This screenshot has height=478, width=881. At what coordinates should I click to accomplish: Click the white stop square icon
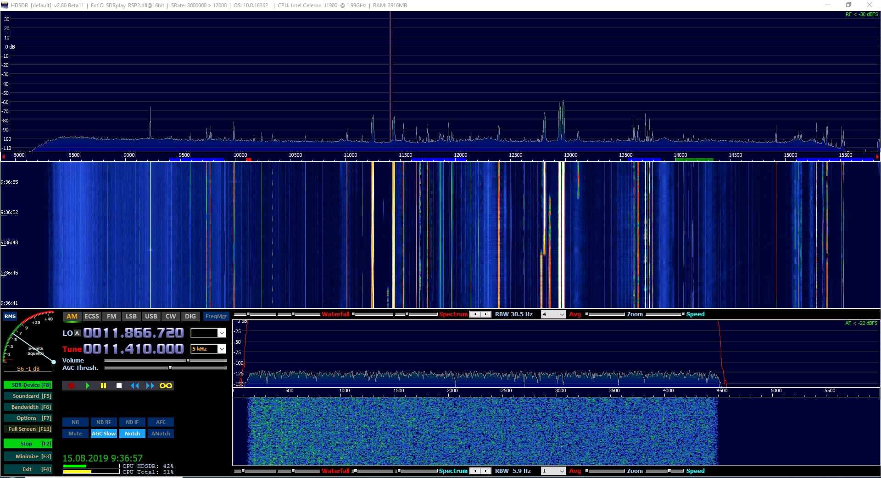coord(119,386)
